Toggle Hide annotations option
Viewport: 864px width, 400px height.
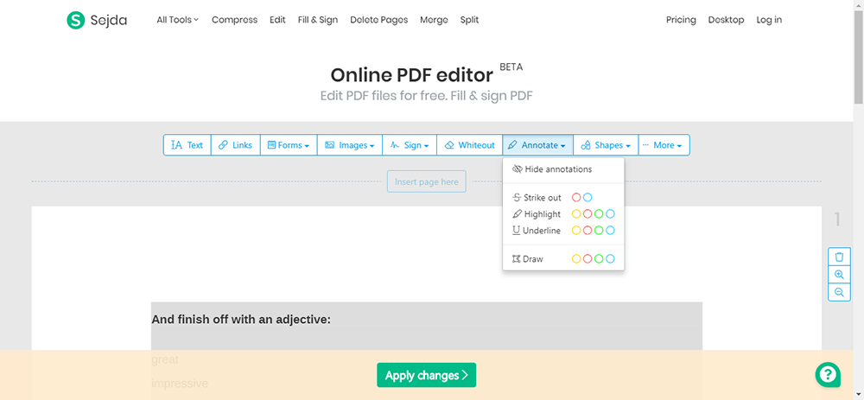pyautogui.click(x=552, y=169)
